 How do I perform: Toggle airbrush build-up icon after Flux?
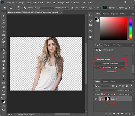tap(90, 8)
